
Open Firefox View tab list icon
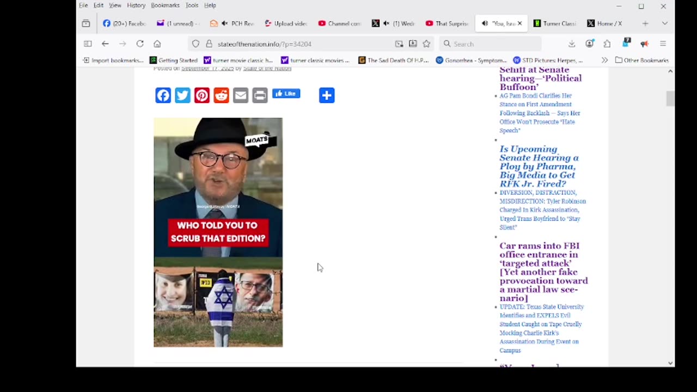pyautogui.click(x=86, y=23)
